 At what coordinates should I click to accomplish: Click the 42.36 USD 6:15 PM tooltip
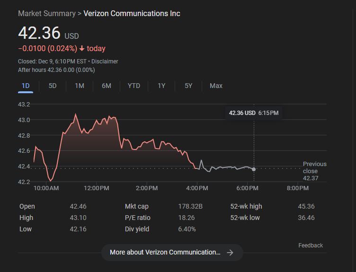(x=254, y=113)
